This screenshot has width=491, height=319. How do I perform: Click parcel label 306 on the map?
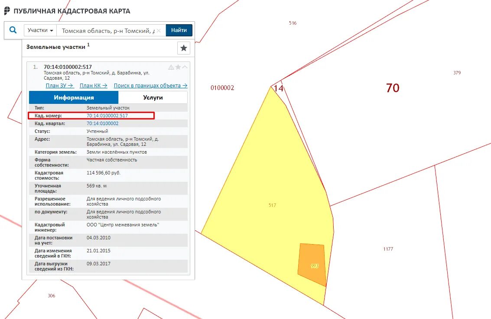point(52,296)
